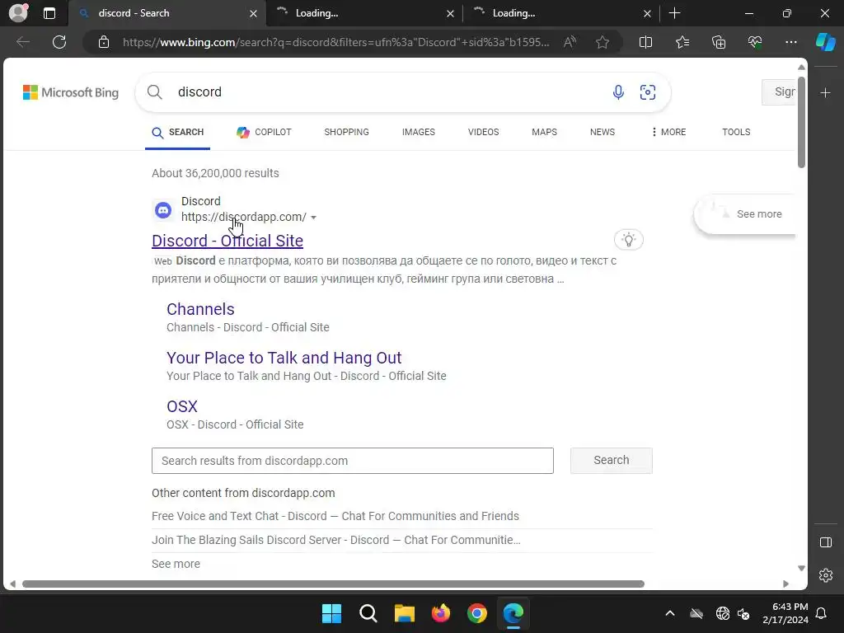
Task: Open the split screen icon
Action: click(645, 42)
